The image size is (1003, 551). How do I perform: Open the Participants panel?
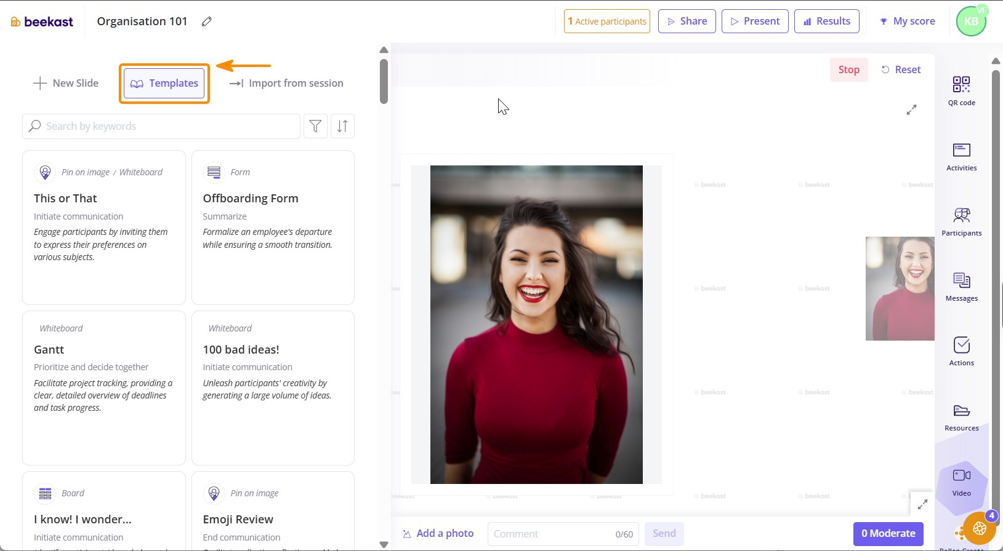[961, 222]
